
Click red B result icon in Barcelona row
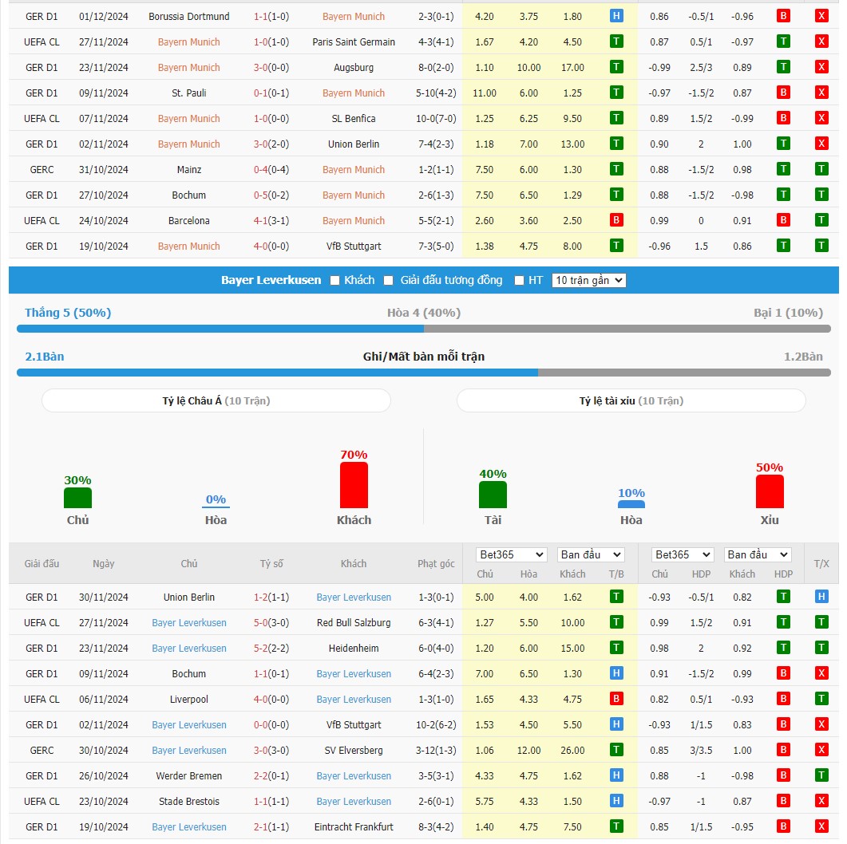tap(616, 220)
